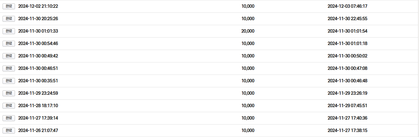
Task: Select 10,000 amount in 2024-11-26 row
Action: 248,130
